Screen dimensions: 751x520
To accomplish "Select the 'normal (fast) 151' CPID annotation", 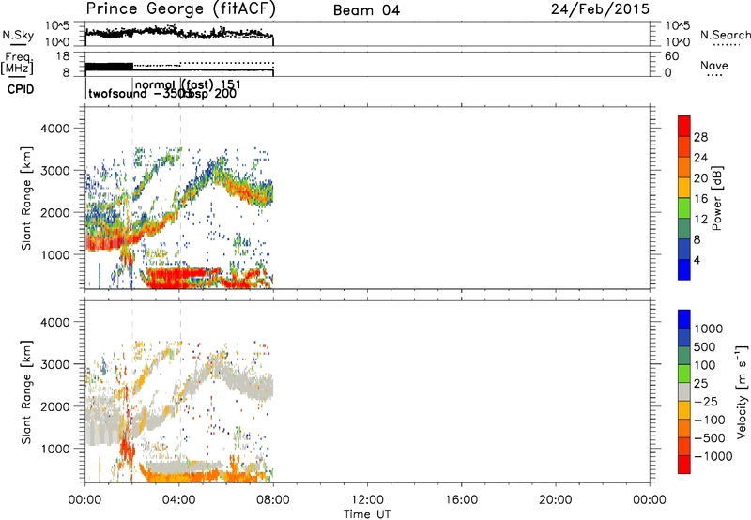I will tap(189, 85).
